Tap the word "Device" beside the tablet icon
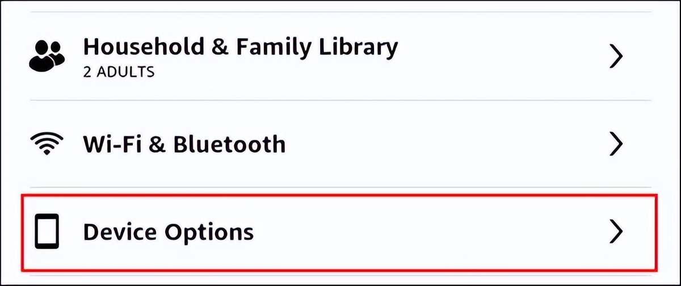 120,233
